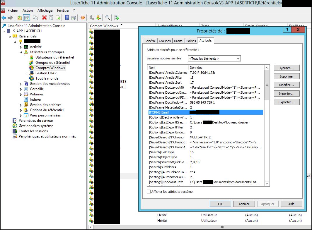
Task: Expand the Options du référentiel node
Action: click(21, 110)
